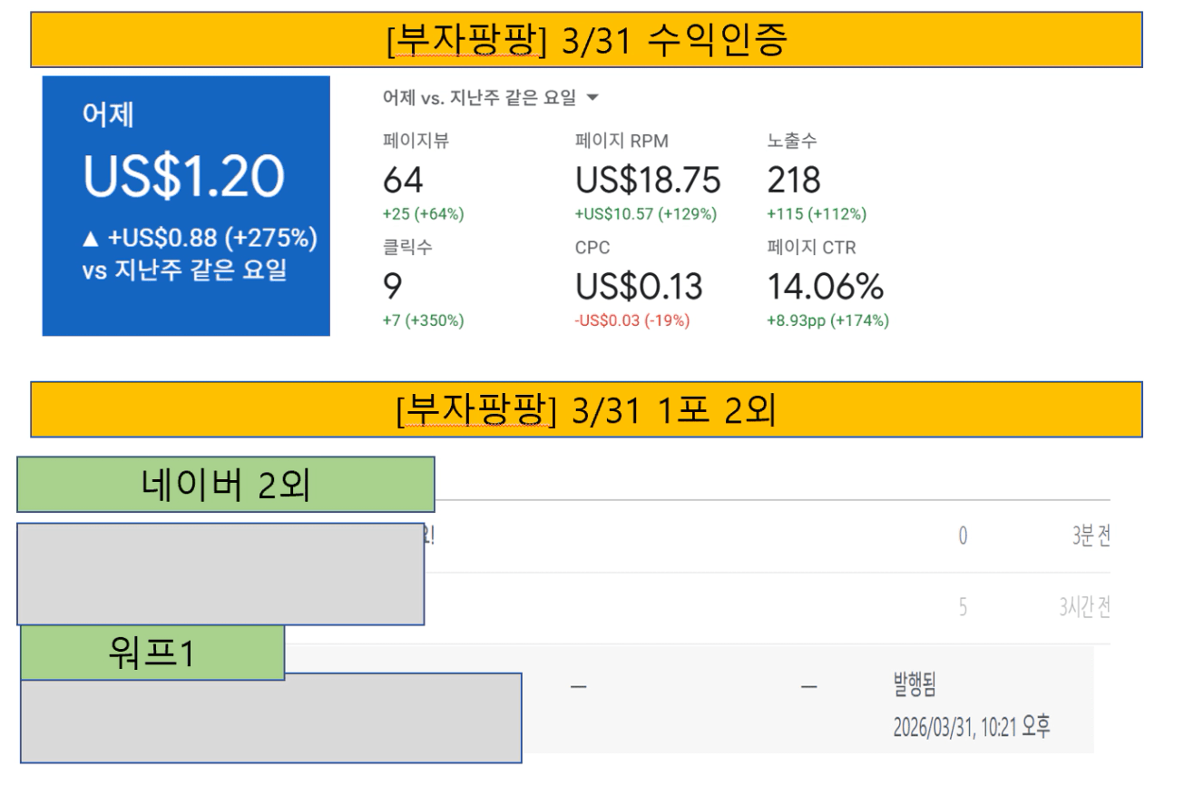Click the 3/31 1포 2외 orange banner
The image size is (1194, 806).
pyautogui.click(x=586, y=409)
